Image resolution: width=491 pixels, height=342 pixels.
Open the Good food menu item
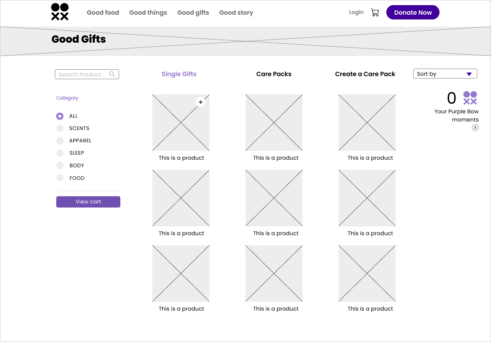coord(103,13)
